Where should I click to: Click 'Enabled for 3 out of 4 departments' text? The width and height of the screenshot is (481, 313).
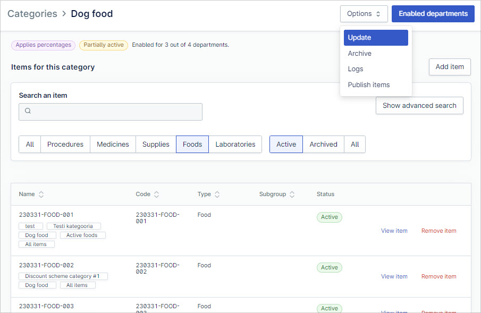[180, 45]
